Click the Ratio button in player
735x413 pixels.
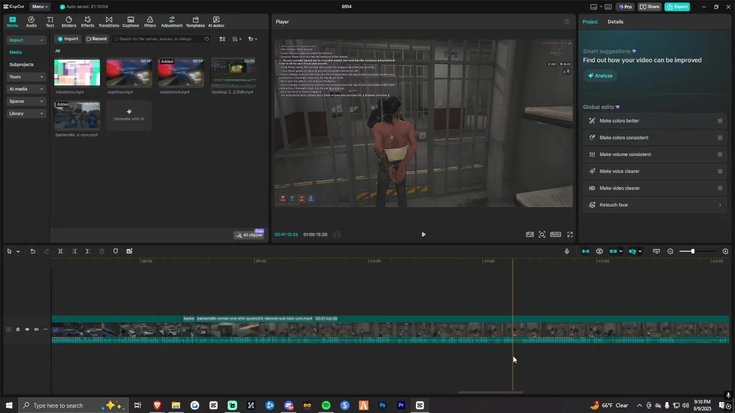(555, 235)
